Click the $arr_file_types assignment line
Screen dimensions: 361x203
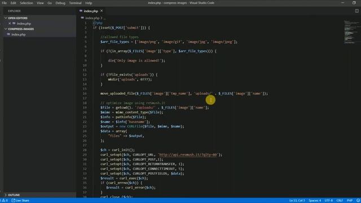(x=169, y=42)
